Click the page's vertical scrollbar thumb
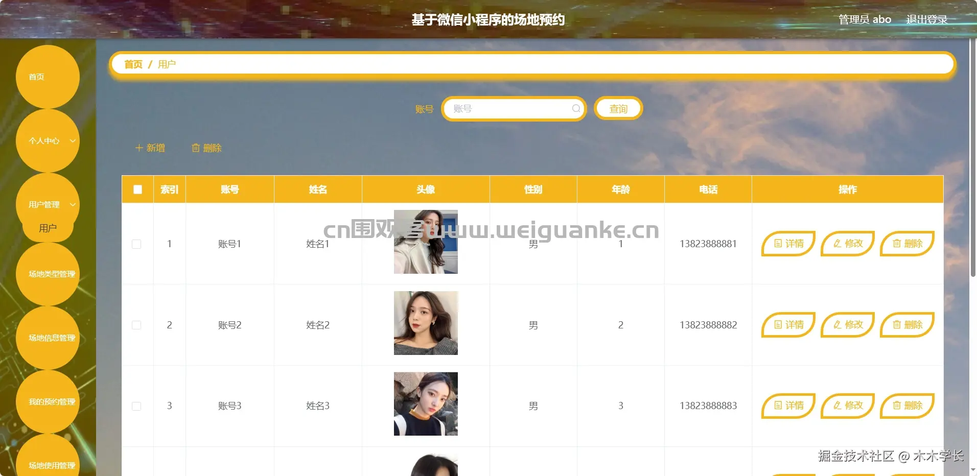The image size is (977, 476). pyautogui.click(x=973, y=158)
